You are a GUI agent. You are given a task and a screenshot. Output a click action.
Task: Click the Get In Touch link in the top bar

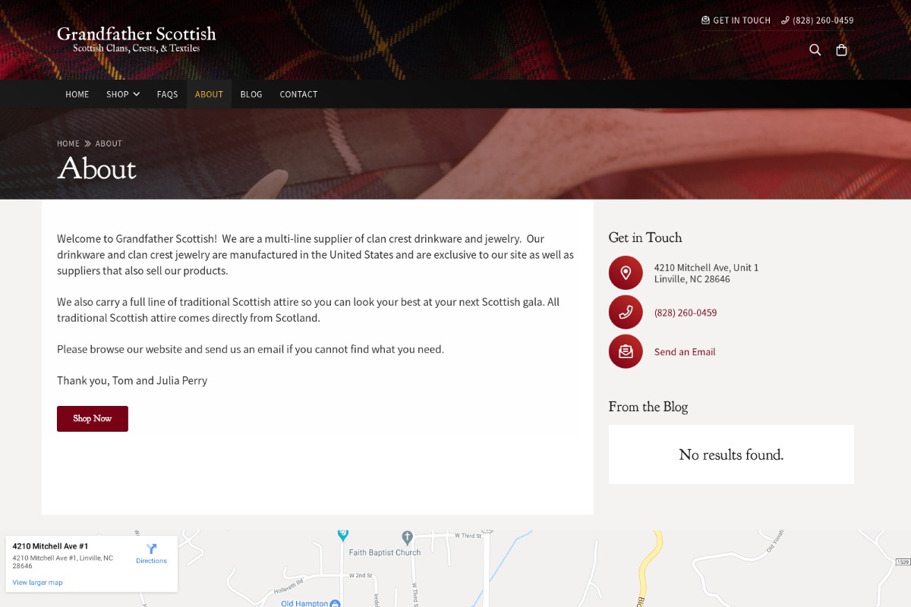click(736, 20)
